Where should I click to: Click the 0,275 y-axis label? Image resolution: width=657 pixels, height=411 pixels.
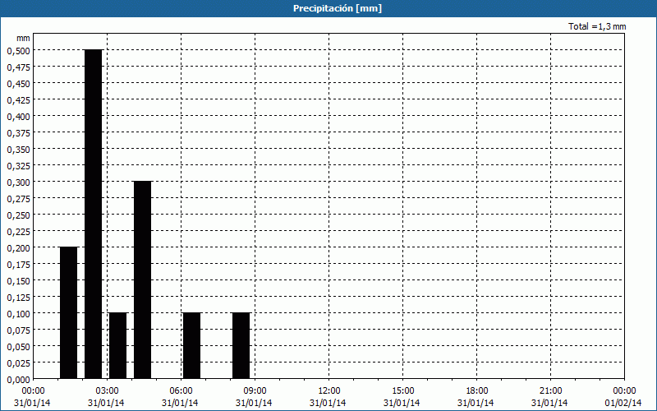pos(18,198)
